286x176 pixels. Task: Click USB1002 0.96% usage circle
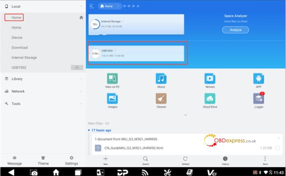point(95,54)
